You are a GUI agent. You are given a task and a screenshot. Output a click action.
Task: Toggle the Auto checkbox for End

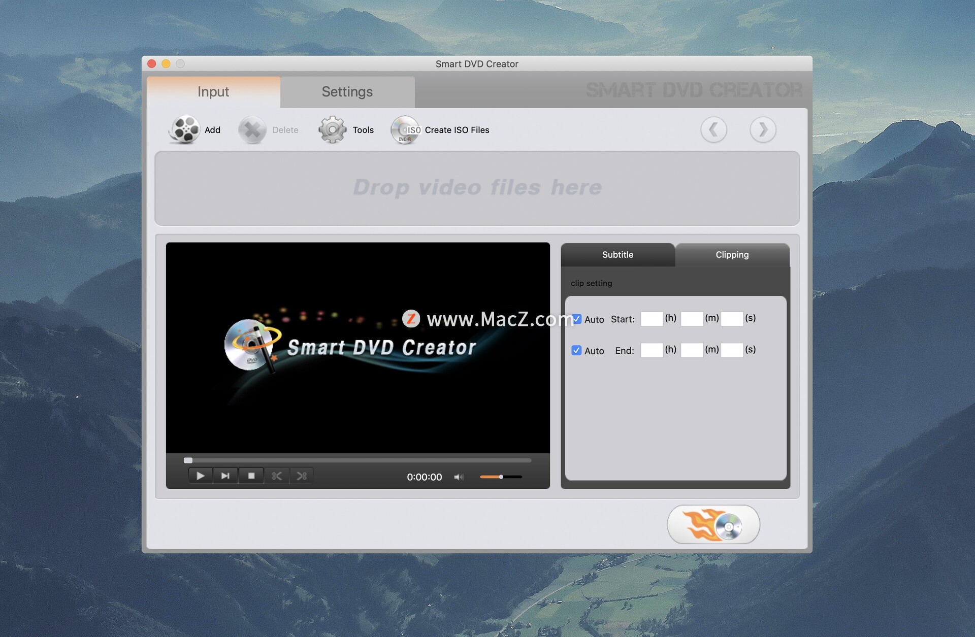pos(576,351)
